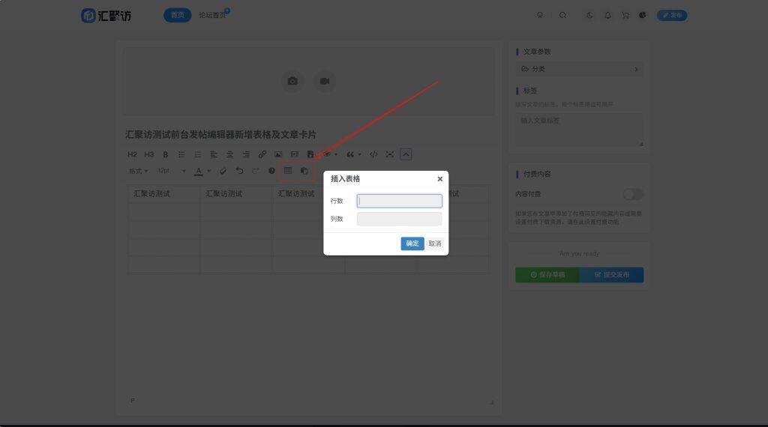
Task: Toggle dark mode with the moon icon
Action: click(x=589, y=15)
